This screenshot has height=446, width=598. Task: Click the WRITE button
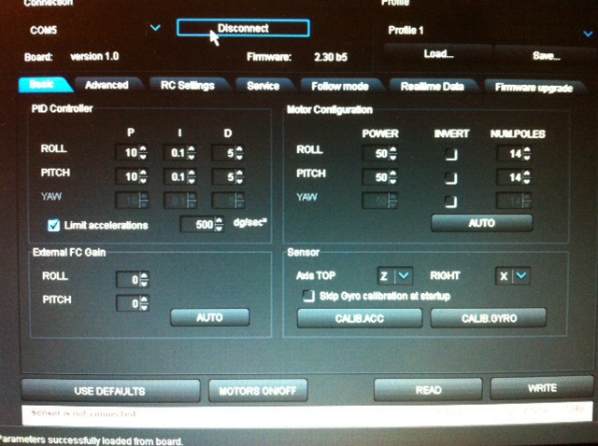tap(542, 387)
